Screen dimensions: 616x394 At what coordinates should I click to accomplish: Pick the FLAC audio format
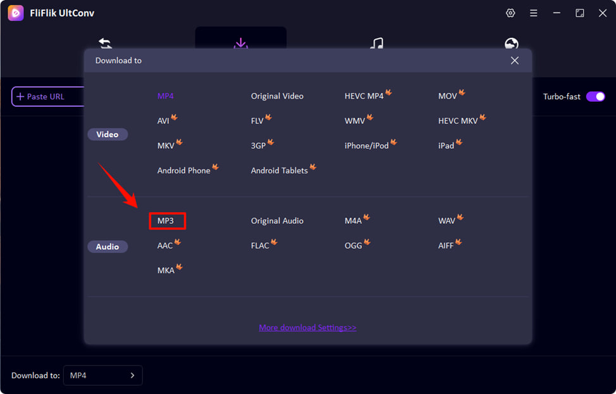tap(260, 245)
